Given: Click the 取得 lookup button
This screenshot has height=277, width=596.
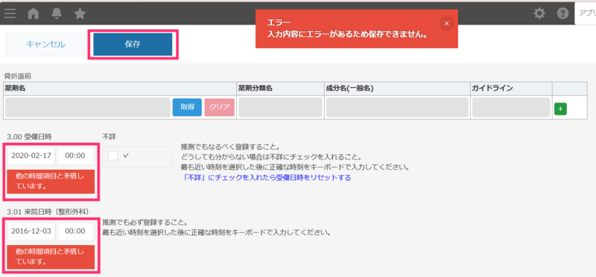Looking at the screenshot, I should click(187, 107).
